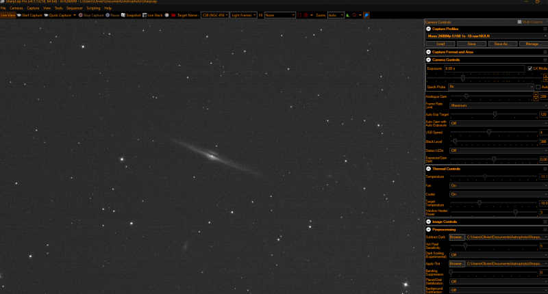Toggle the LX Mode checkbox
Viewport: 548px width, 294px height.
pyautogui.click(x=530, y=68)
